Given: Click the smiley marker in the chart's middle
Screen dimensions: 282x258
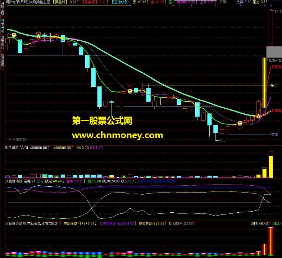Looking at the screenshot, I should [130, 91].
